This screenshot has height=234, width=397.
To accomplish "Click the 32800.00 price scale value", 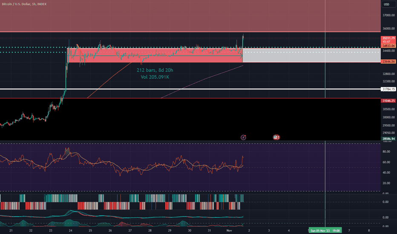I will [388, 74].
